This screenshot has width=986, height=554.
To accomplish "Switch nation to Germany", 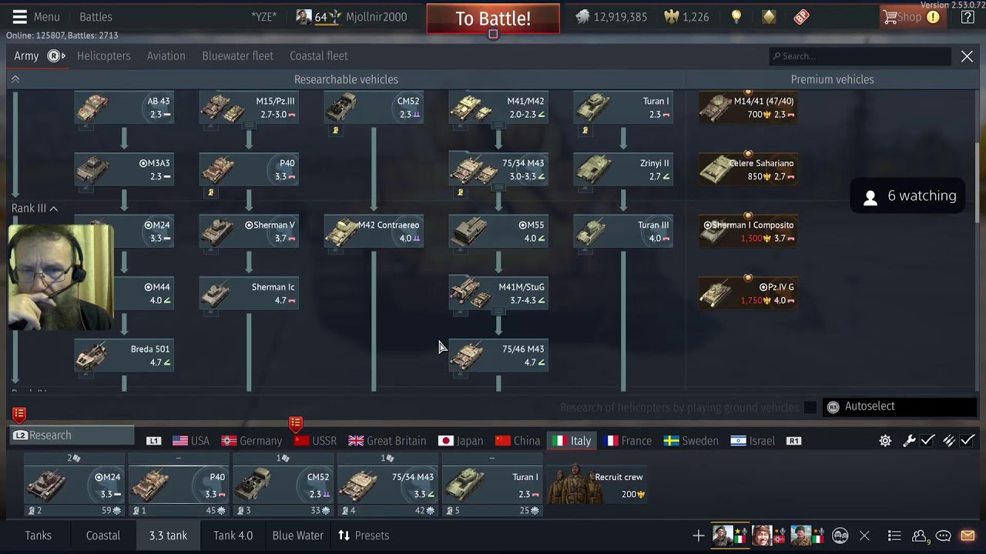I will click(252, 441).
